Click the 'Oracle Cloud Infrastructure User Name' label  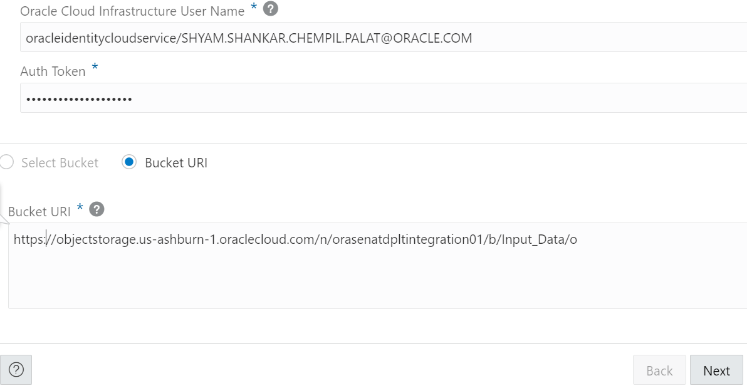click(132, 11)
